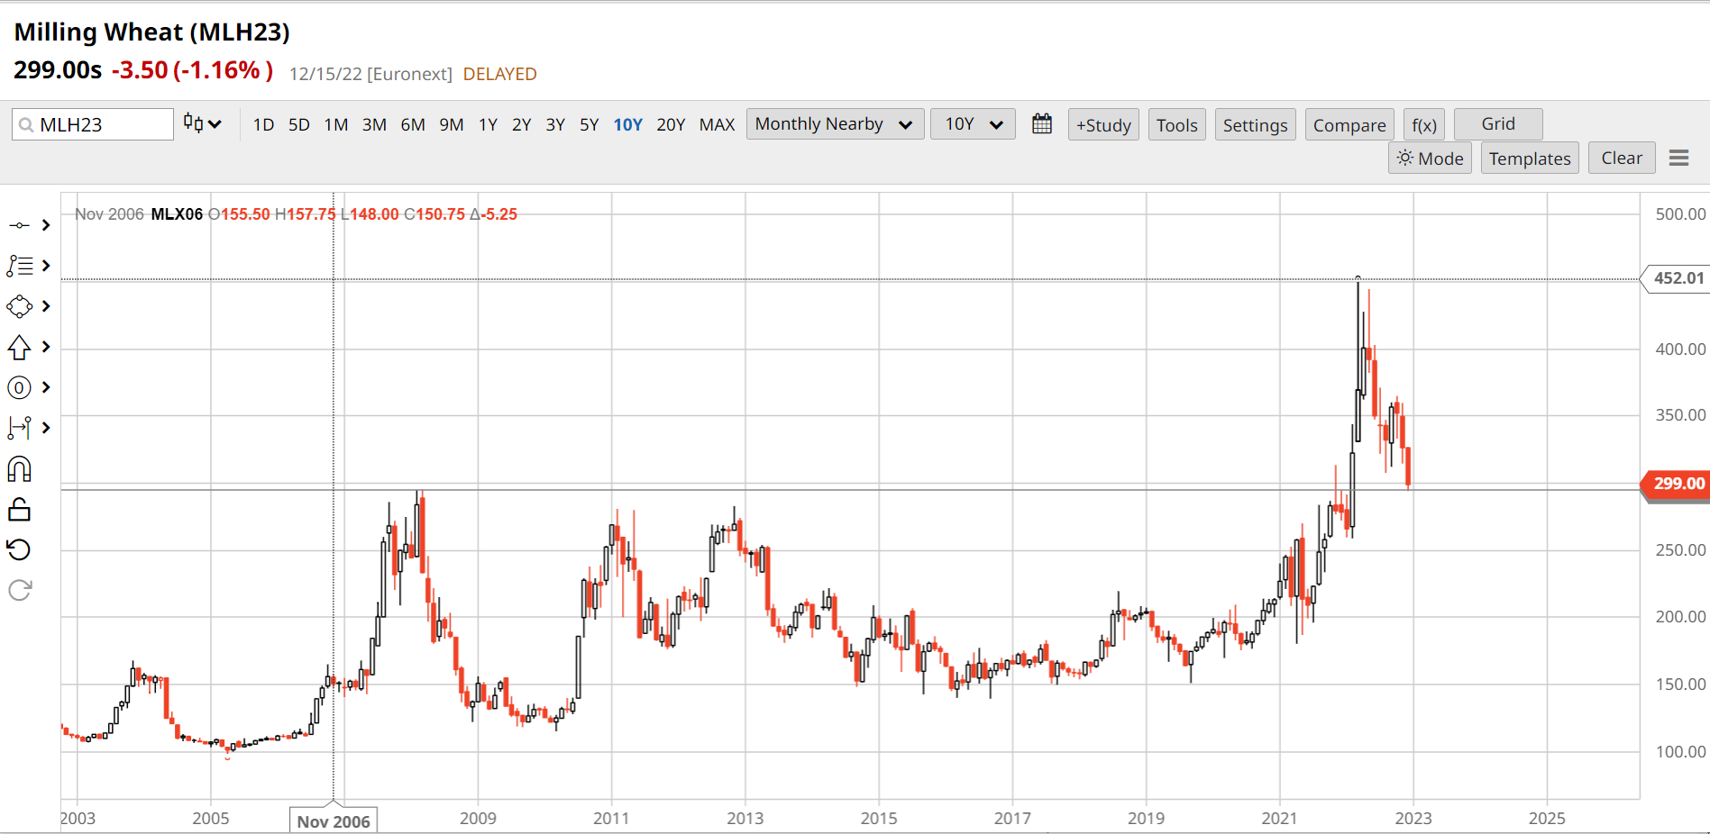Select the magnet snap tool

pos(19,469)
